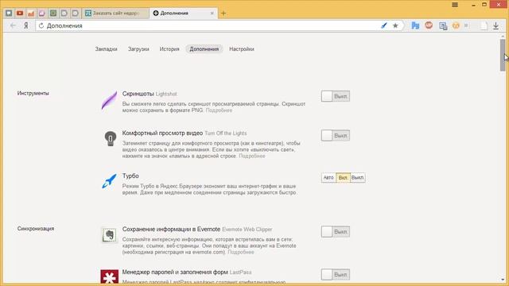This screenshot has height=286, width=509.
Task: Open the pinned tab with pink icon
Action: pos(42,14)
